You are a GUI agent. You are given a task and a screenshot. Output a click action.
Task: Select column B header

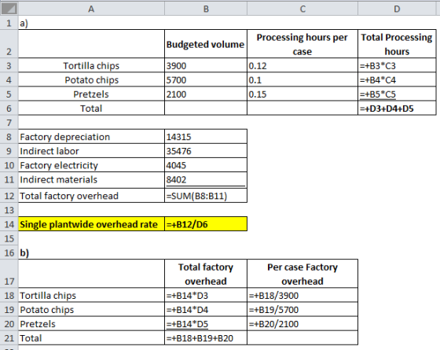tap(206, 9)
